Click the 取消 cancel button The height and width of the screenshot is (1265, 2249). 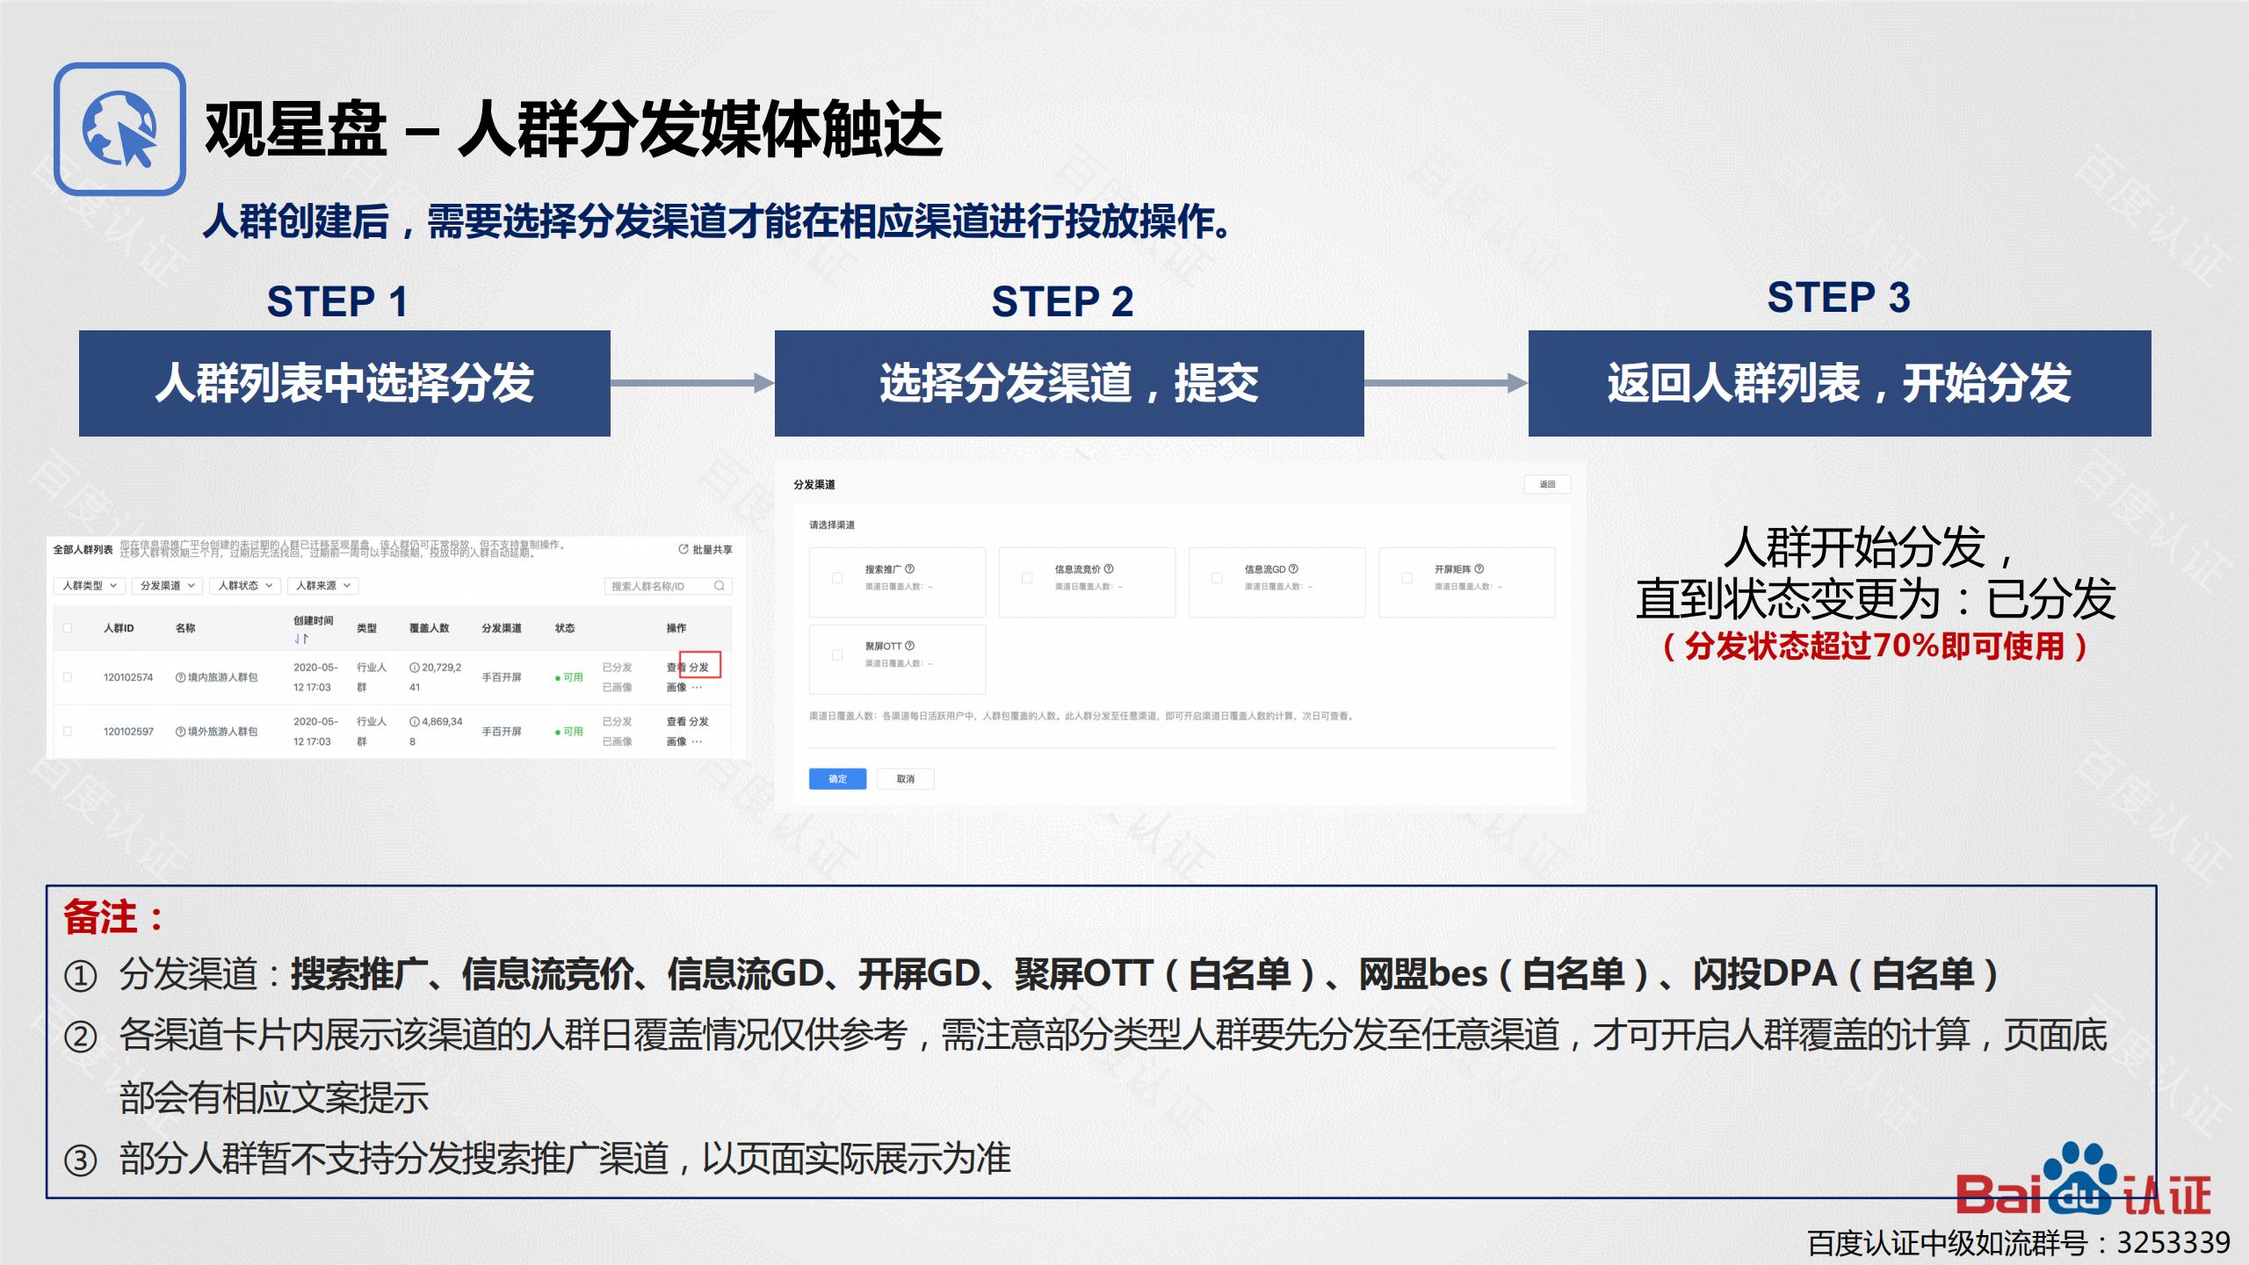tap(906, 779)
